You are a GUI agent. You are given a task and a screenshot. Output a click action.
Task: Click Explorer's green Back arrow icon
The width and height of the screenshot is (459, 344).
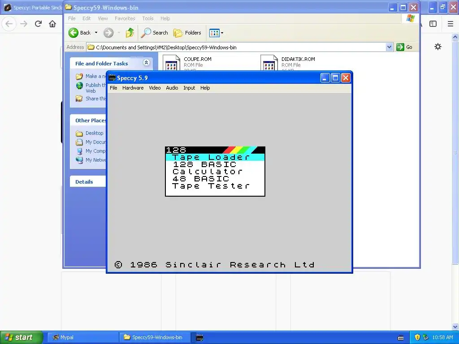(x=74, y=33)
